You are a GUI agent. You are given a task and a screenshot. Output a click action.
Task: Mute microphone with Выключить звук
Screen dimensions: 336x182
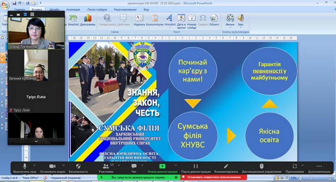[25, 168]
